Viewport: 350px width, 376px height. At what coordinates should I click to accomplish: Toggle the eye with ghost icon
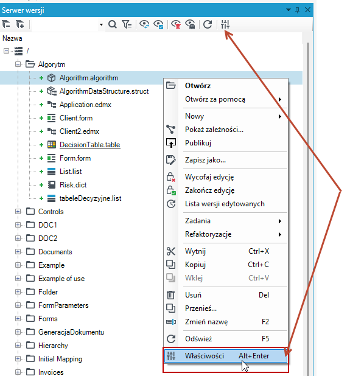click(x=191, y=24)
